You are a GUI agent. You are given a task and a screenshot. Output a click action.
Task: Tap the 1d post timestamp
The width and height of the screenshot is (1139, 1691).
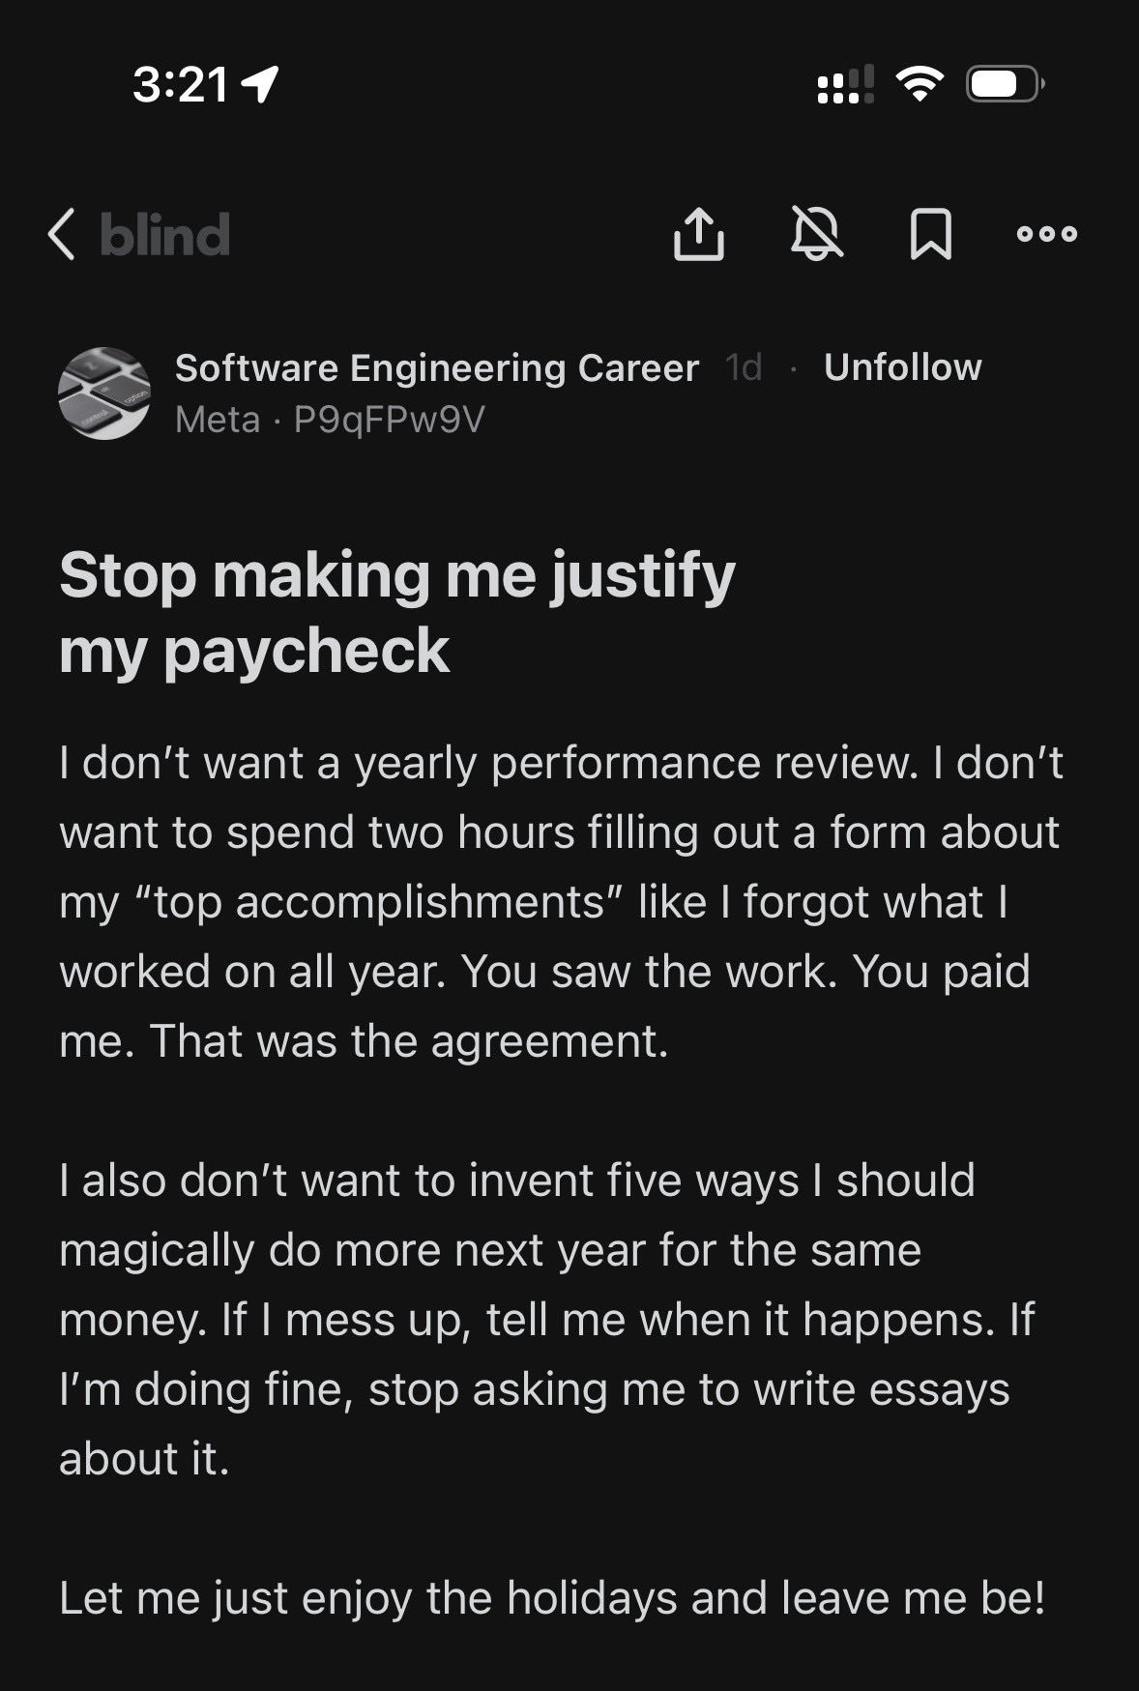(x=743, y=368)
